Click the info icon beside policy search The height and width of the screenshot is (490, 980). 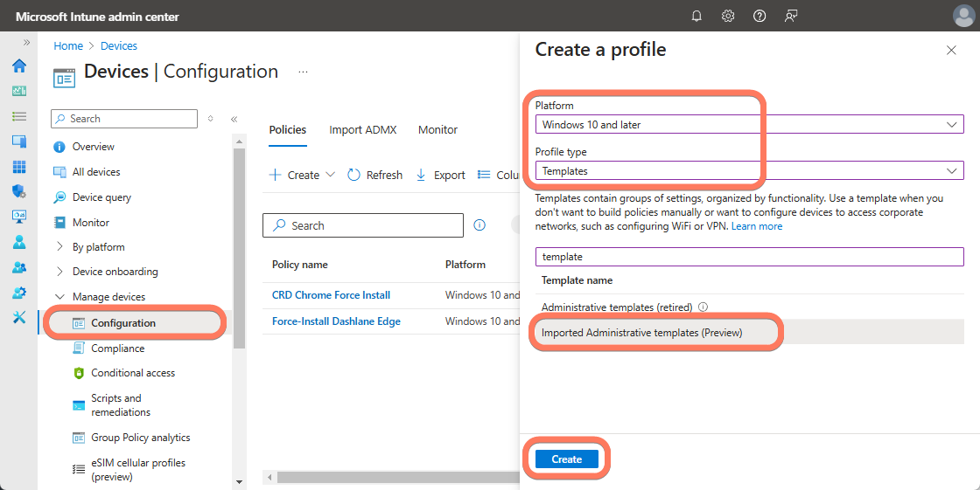tap(479, 225)
